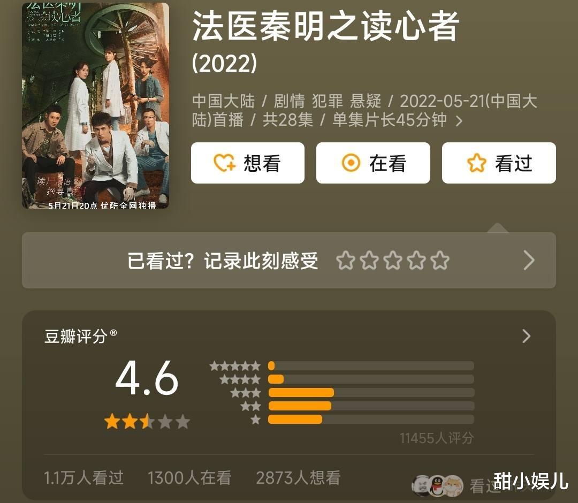Image resolution: width=578 pixels, height=503 pixels.
Task: Mark the show as 在看
Action: coord(373,163)
